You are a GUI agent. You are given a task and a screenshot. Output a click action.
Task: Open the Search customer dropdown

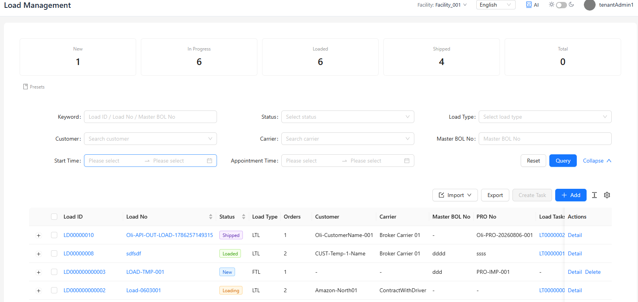(150, 139)
